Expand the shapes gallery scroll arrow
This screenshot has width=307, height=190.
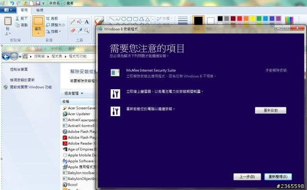153,19
